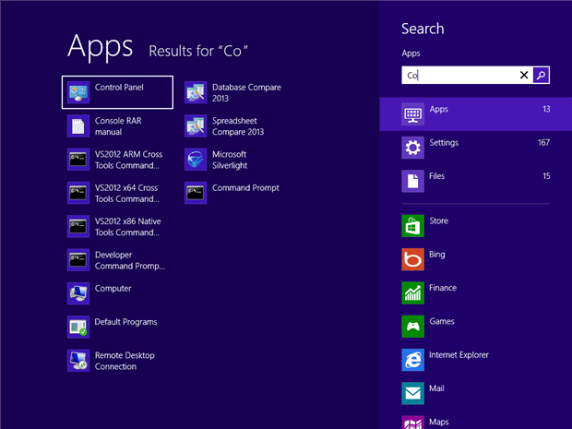Search within the Games app icon

pos(412,327)
